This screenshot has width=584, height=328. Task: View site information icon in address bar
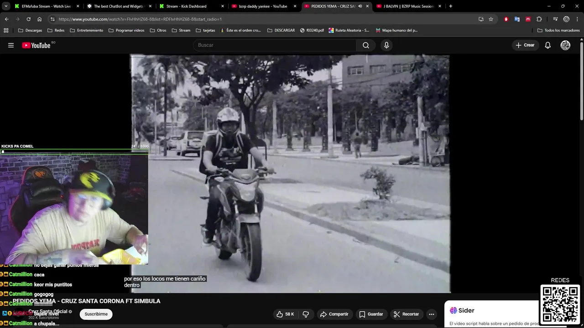point(52,19)
